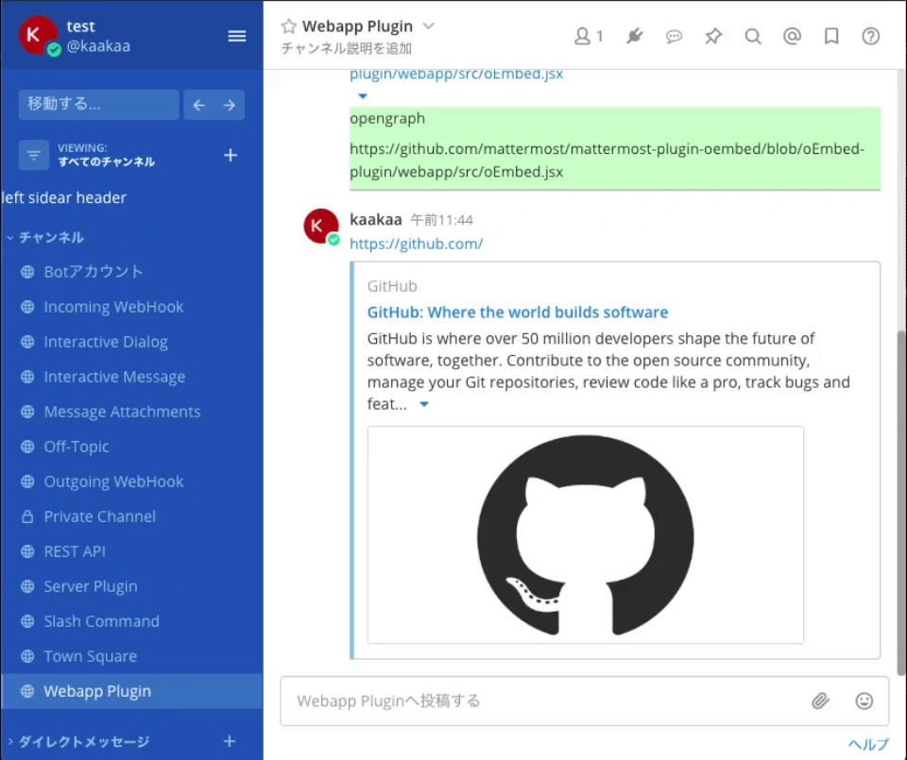
Task: Toggle the collapse arrow above opengraph
Action: (x=363, y=96)
